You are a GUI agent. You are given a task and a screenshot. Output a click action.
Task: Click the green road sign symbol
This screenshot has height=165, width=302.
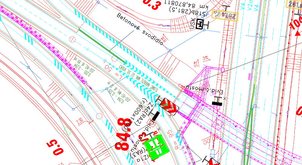coord(156,146)
